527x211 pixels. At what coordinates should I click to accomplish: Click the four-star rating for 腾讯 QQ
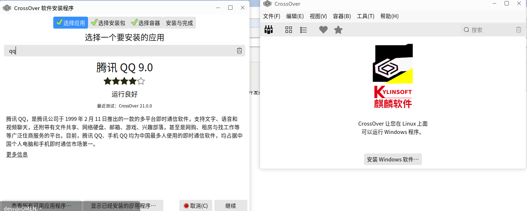pyautogui.click(x=124, y=81)
